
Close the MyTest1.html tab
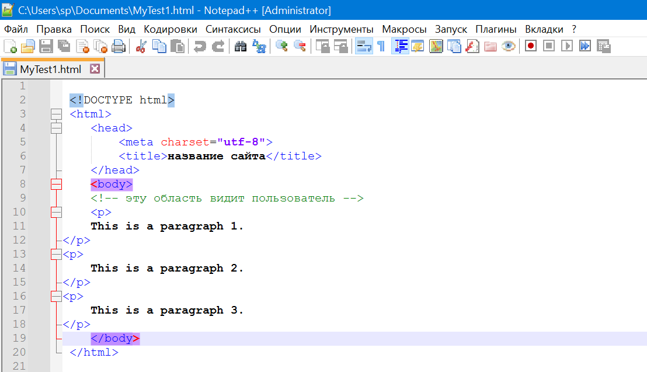[x=95, y=68]
